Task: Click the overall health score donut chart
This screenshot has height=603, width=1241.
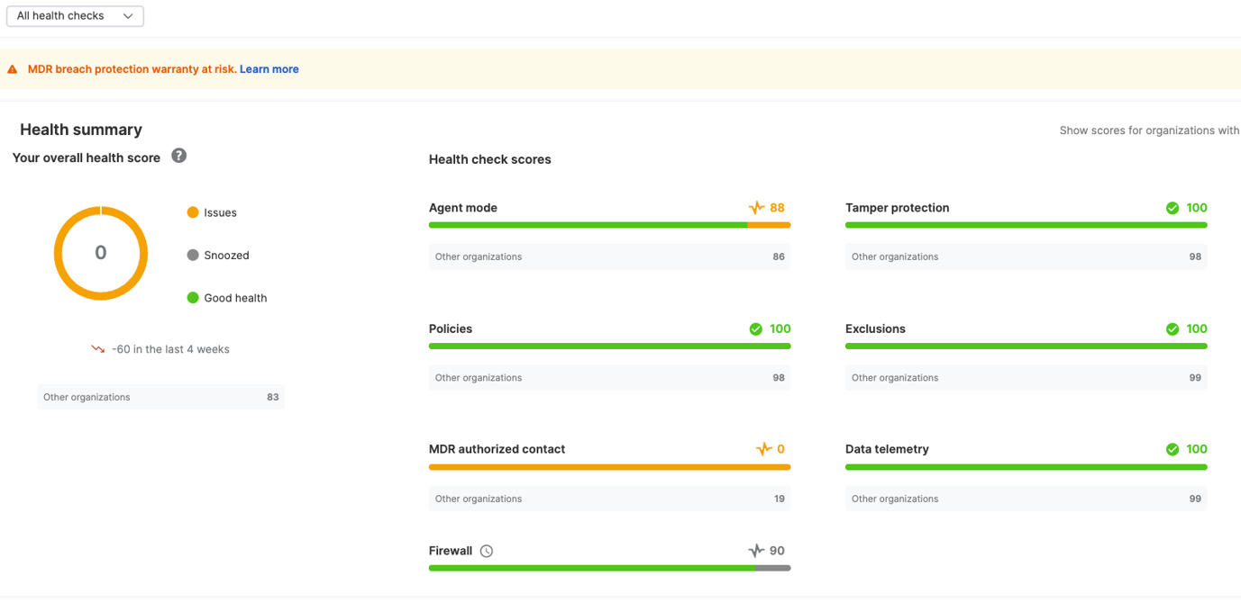Action: point(101,253)
